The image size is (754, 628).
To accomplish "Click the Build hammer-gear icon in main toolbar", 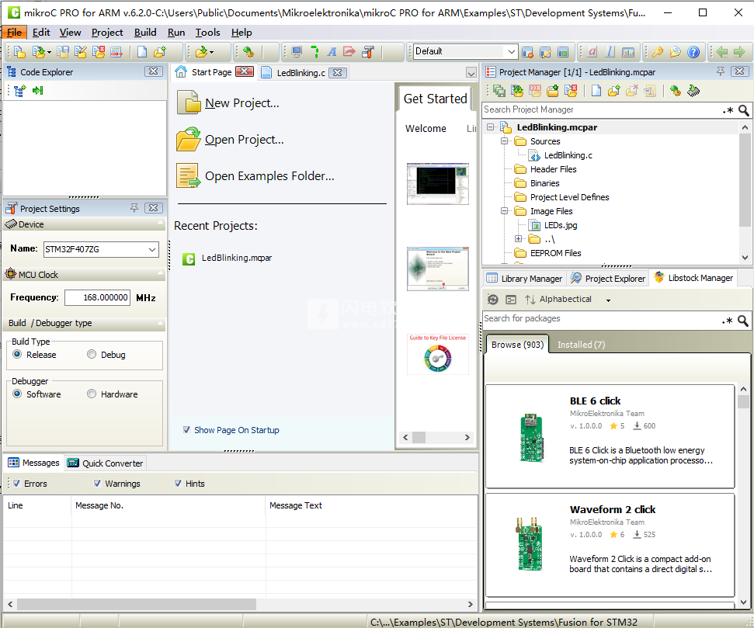I will (x=248, y=51).
